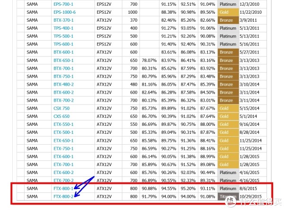This screenshot has height=210, width=284.
Task: Open the ETX-650-1 model link
Action: click(63, 140)
